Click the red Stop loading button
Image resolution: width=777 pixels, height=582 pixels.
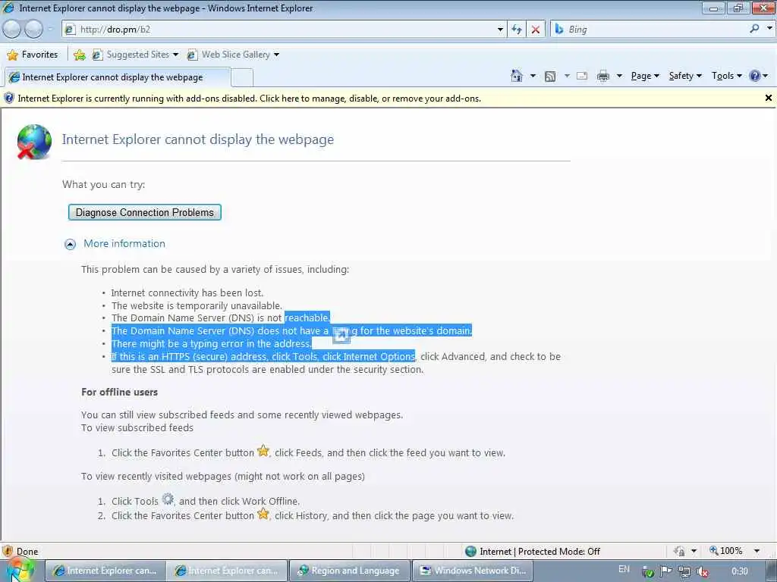[x=536, y=30]
